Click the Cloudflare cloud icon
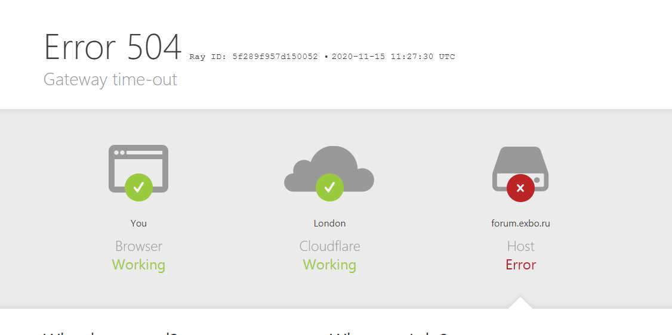672x335 pixels. 329,169
